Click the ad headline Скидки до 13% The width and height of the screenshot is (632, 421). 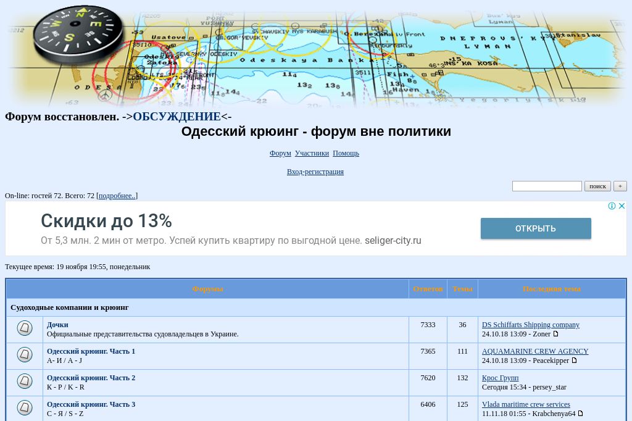106,221
